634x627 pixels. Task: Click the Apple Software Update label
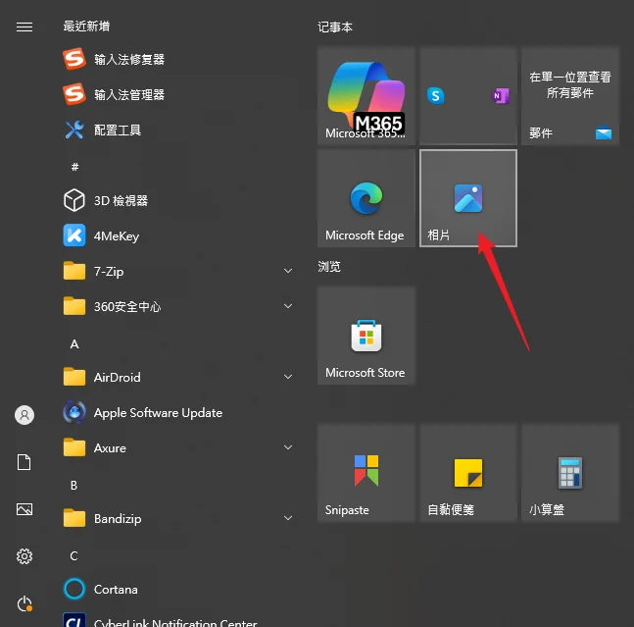[158, 413]
